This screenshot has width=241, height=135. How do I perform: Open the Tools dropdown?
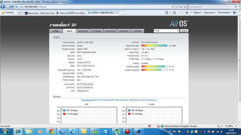[167, 31]
